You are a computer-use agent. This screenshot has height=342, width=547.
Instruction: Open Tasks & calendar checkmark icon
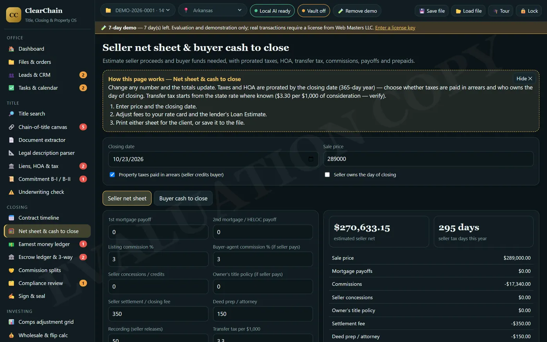(11, 88)
